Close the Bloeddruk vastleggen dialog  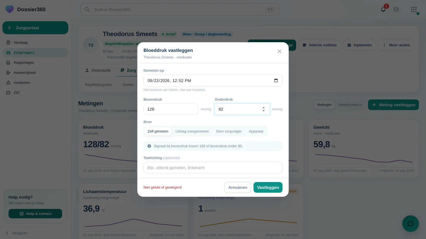tap(279, 51)
